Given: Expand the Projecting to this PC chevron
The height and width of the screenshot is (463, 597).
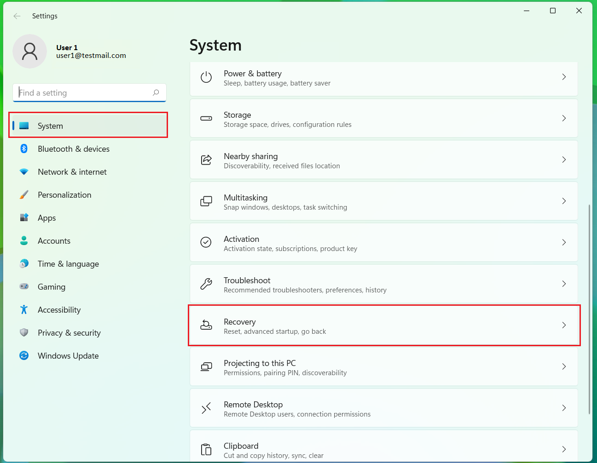Looking at the screenshot, I should tap(564, 366).
